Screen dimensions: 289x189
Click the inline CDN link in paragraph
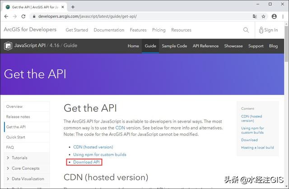[x=120, y=128]
